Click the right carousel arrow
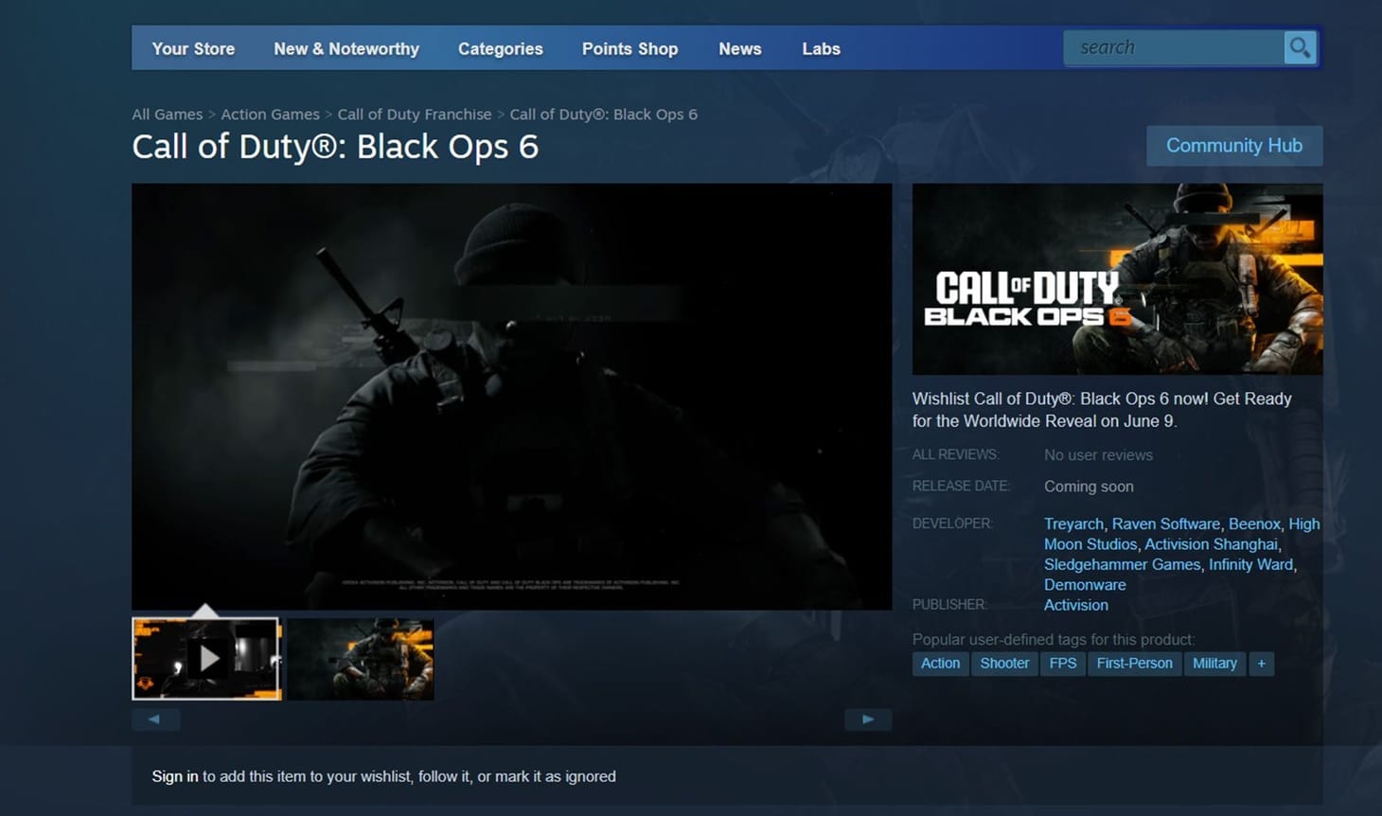The image size is (1382, 816). 867,718
